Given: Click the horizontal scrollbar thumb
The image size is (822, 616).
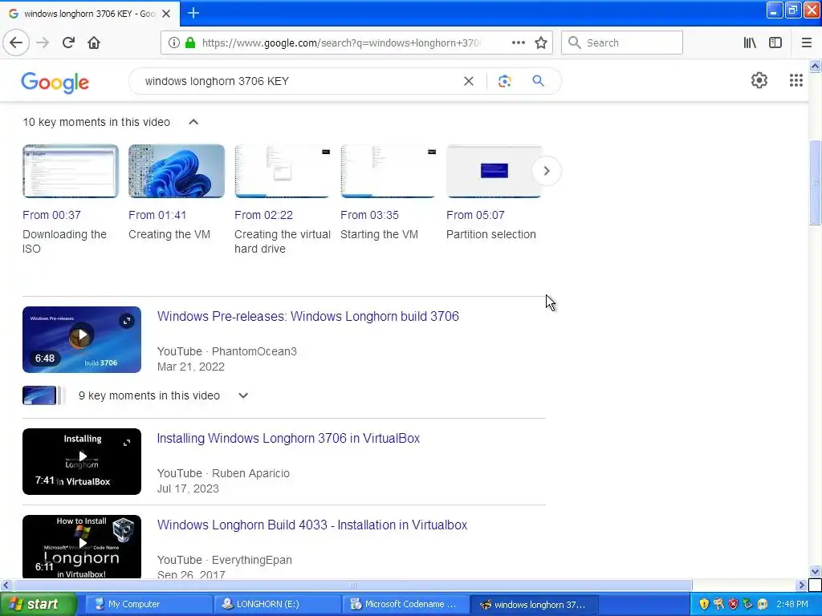Looking at the screenshot, I should (x=353, y=585).
